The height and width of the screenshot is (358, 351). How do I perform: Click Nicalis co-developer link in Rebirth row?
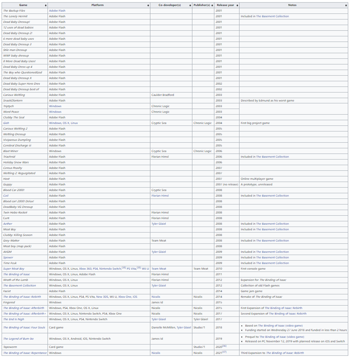[156, 297]
